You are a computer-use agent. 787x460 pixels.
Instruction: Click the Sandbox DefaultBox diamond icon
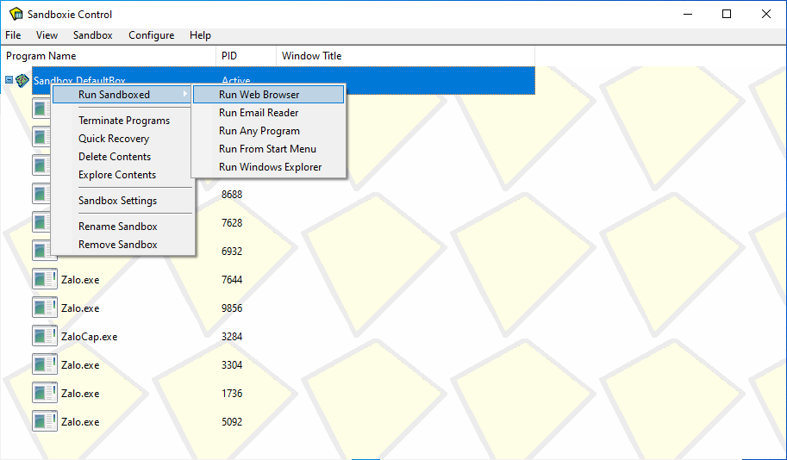[23, 80]
